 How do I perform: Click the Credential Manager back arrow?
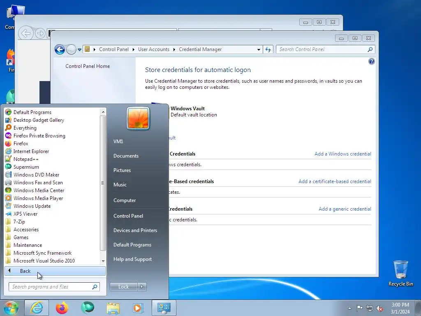(60, 49)
